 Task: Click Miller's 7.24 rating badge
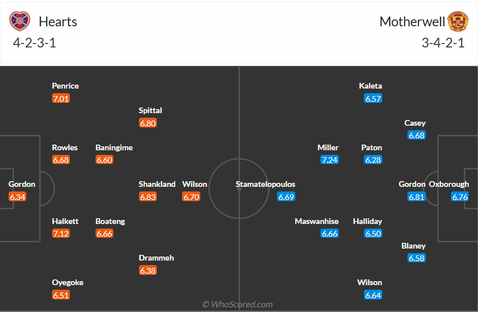pyautogui.click(x=330, y=160)
